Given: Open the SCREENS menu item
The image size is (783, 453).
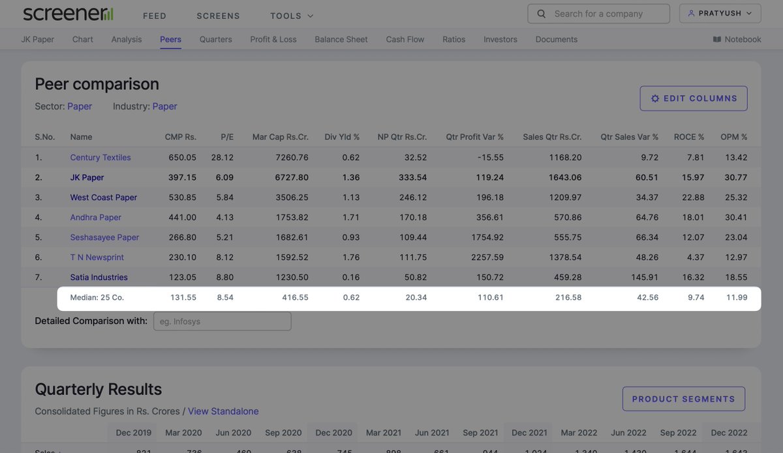Looking at the screenshot, I should (x=218, y=16).
